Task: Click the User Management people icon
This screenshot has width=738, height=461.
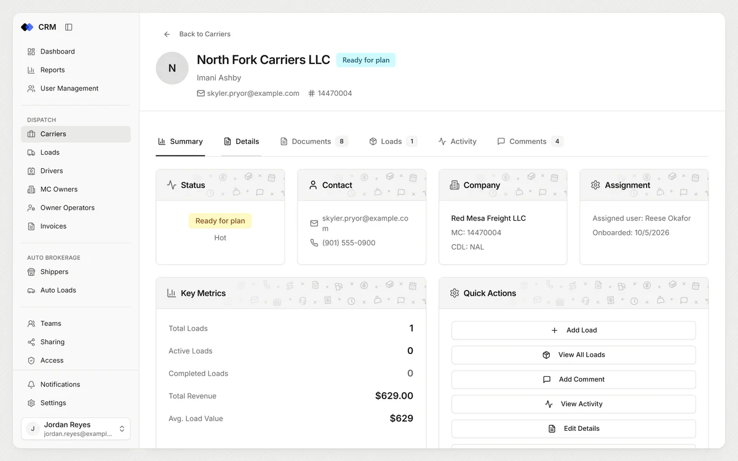Action: pos(31,89)
